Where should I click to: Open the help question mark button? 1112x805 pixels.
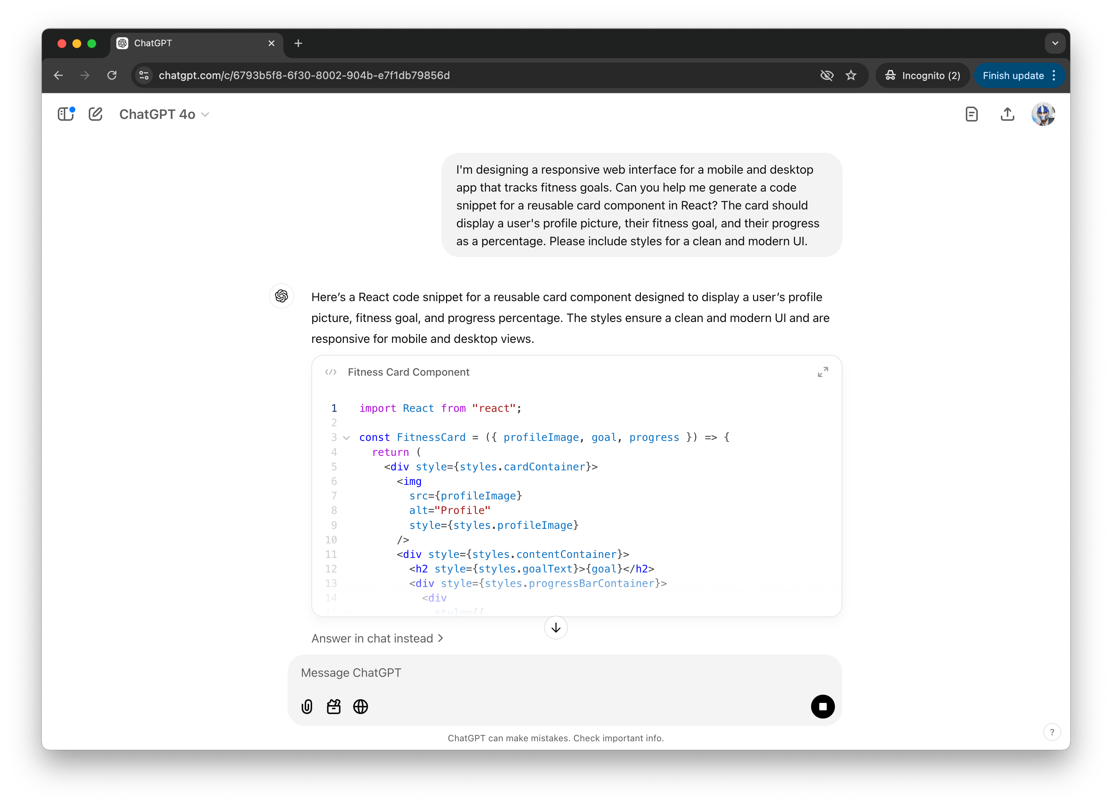pyautogui.click(x=1052, y=732)
